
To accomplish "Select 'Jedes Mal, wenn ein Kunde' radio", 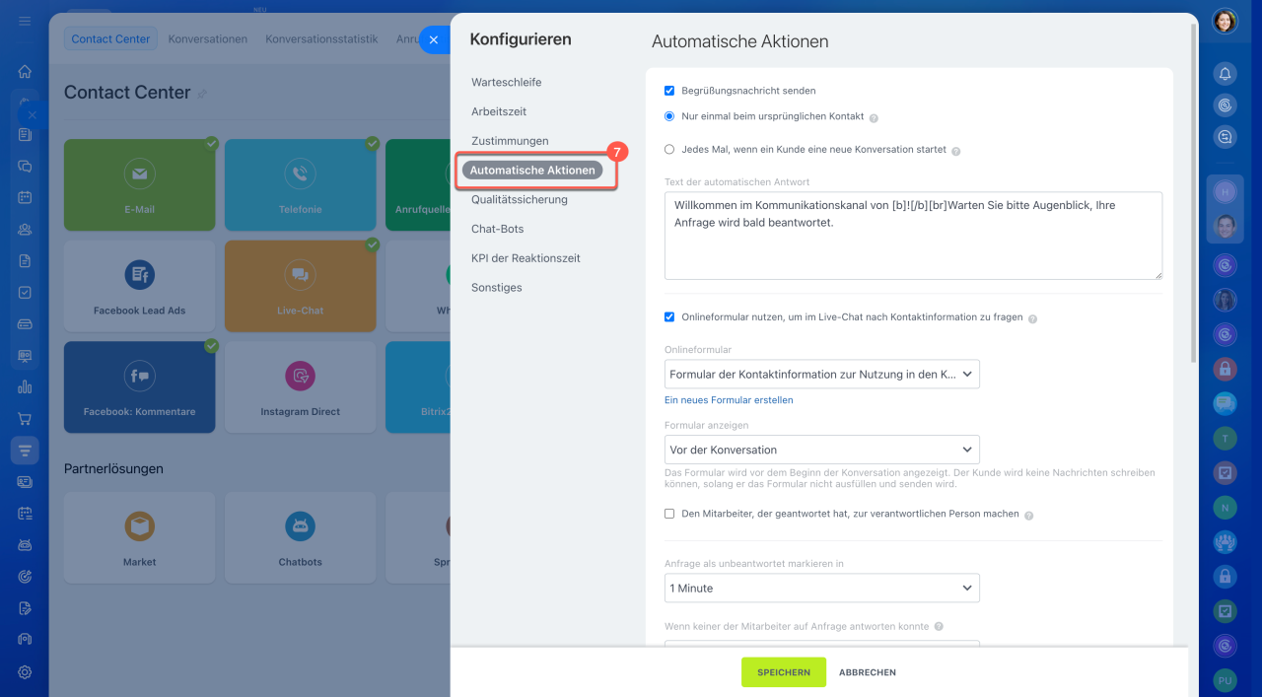I will 669,150.
